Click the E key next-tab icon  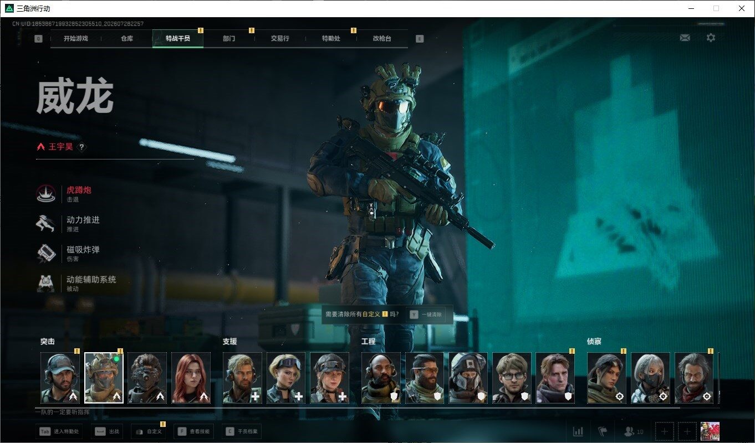coord(420,39)
